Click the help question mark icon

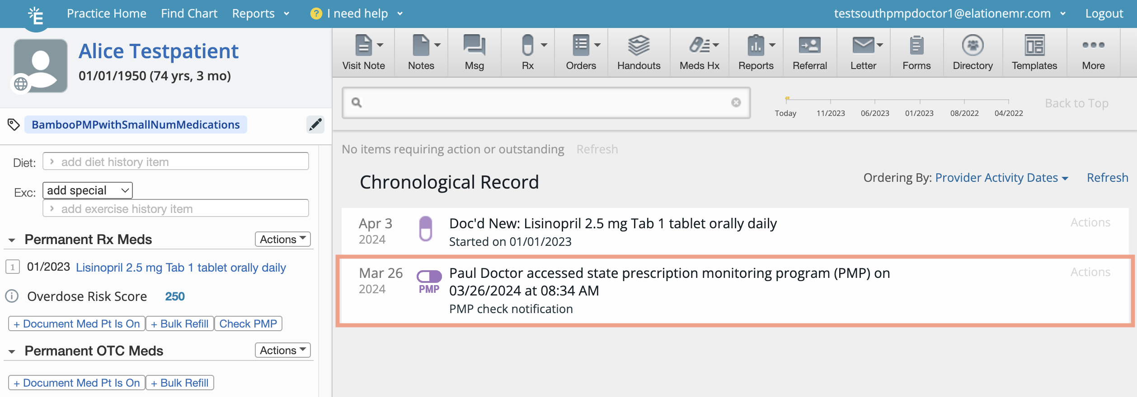[x=316, y=14]
